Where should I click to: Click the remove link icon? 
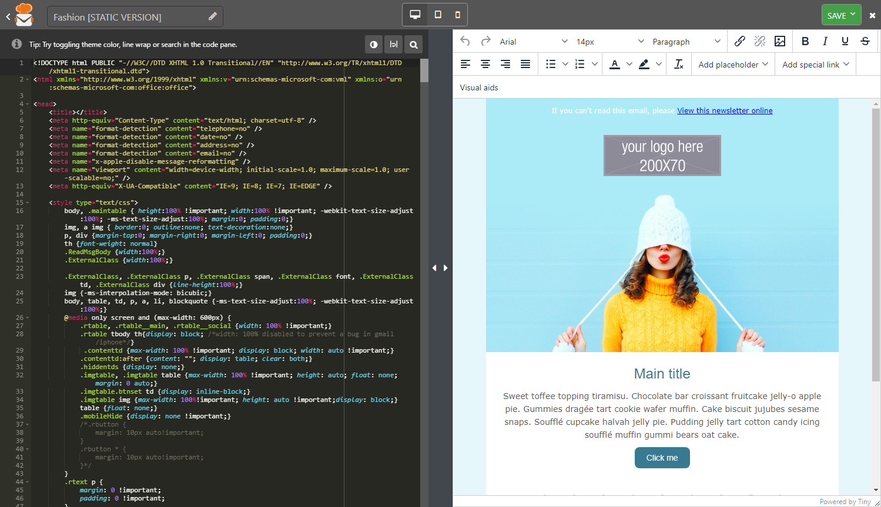coord(760,41)
